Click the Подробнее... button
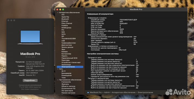 click(30, 81)
